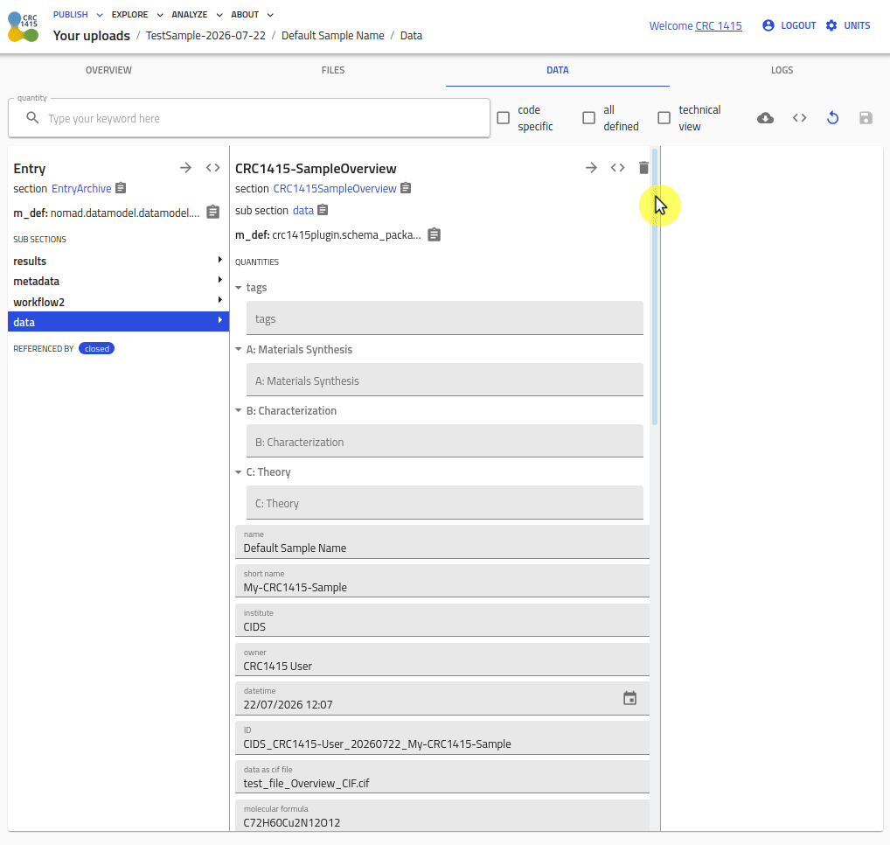Collapse the A: Materials Synthesis group

[x=239, y=349]
